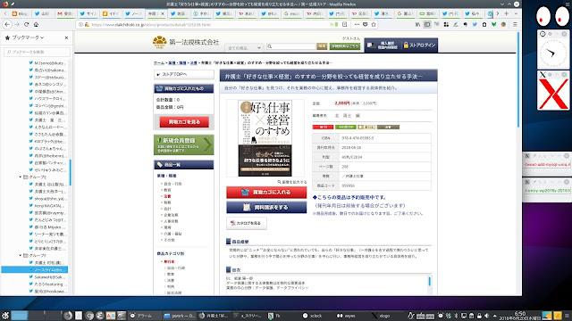Reload the current page
This screenshot has width=572, height=321.
[26, 24]
